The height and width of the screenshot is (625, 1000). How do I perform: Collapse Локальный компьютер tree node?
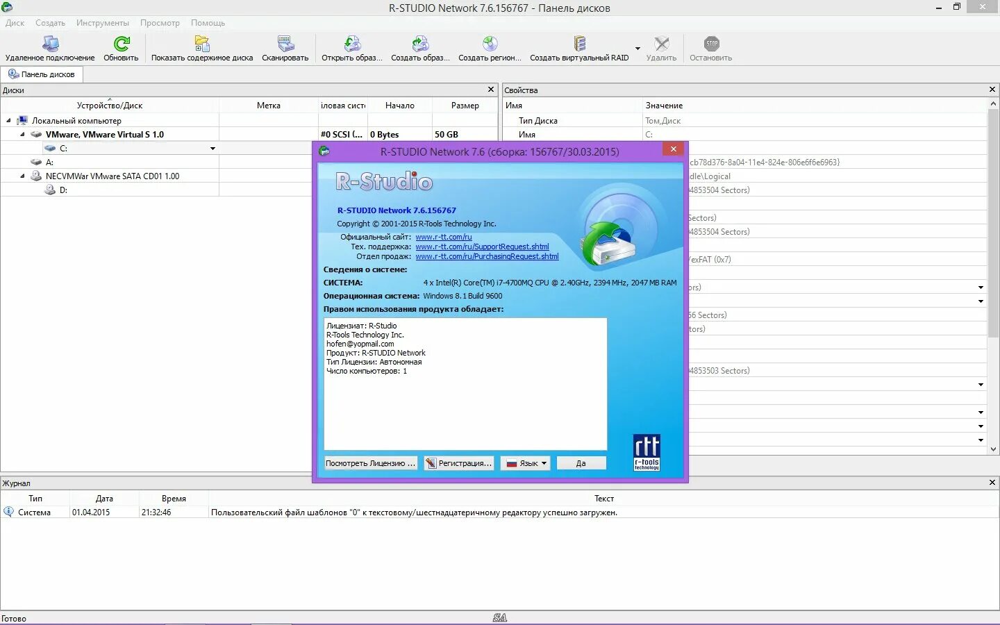pos(8,121)
